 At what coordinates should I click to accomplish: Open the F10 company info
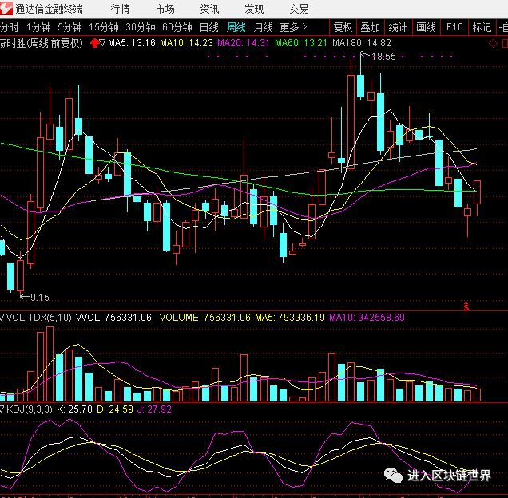[454, 27]
